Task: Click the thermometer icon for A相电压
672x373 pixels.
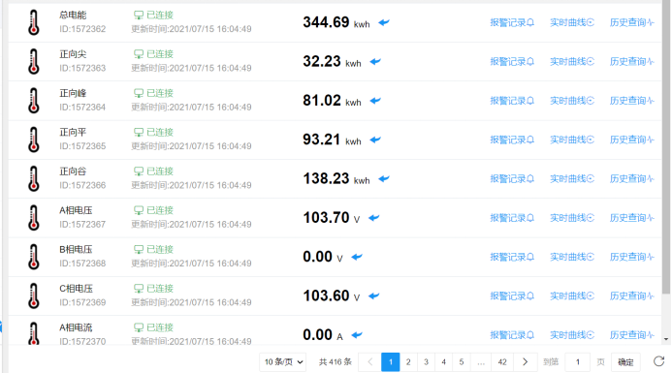Action: pyautogui.click(x=34, y=218)
